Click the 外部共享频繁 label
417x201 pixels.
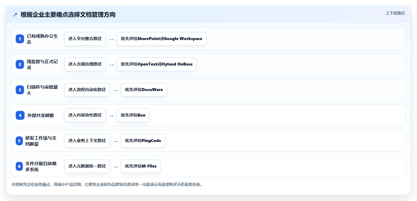click(x=41, y=115)
